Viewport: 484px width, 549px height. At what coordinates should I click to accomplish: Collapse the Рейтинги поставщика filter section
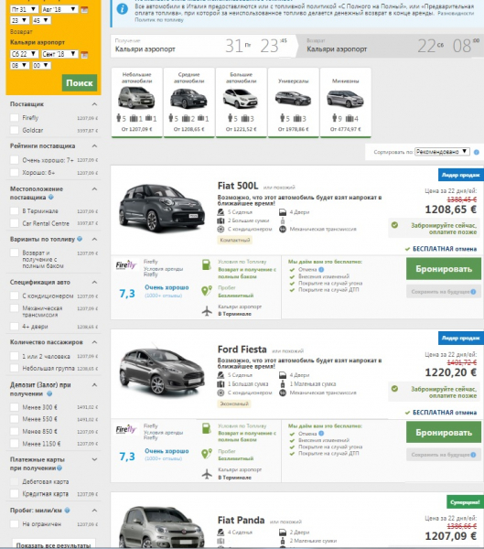pos(94,145)
